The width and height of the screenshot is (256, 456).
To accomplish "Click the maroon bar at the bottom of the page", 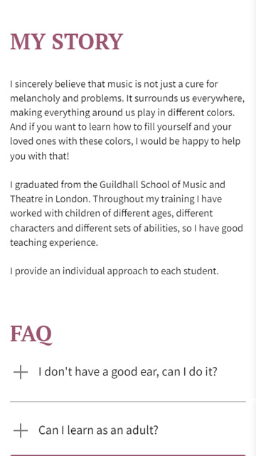I will click(128, 455).
